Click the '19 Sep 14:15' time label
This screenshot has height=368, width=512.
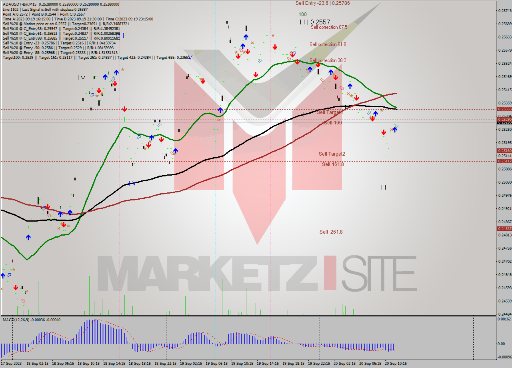pos(268,364)
